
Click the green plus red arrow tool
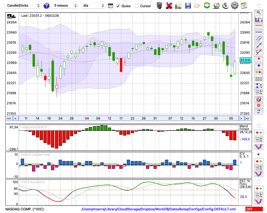coord(259,72)
